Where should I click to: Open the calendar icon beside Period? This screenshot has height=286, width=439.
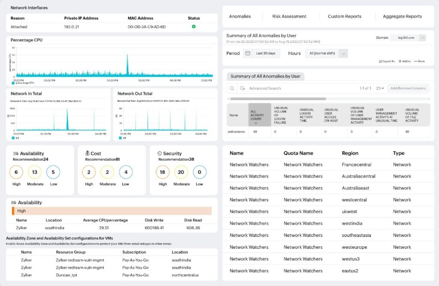(x=247, y=53)
